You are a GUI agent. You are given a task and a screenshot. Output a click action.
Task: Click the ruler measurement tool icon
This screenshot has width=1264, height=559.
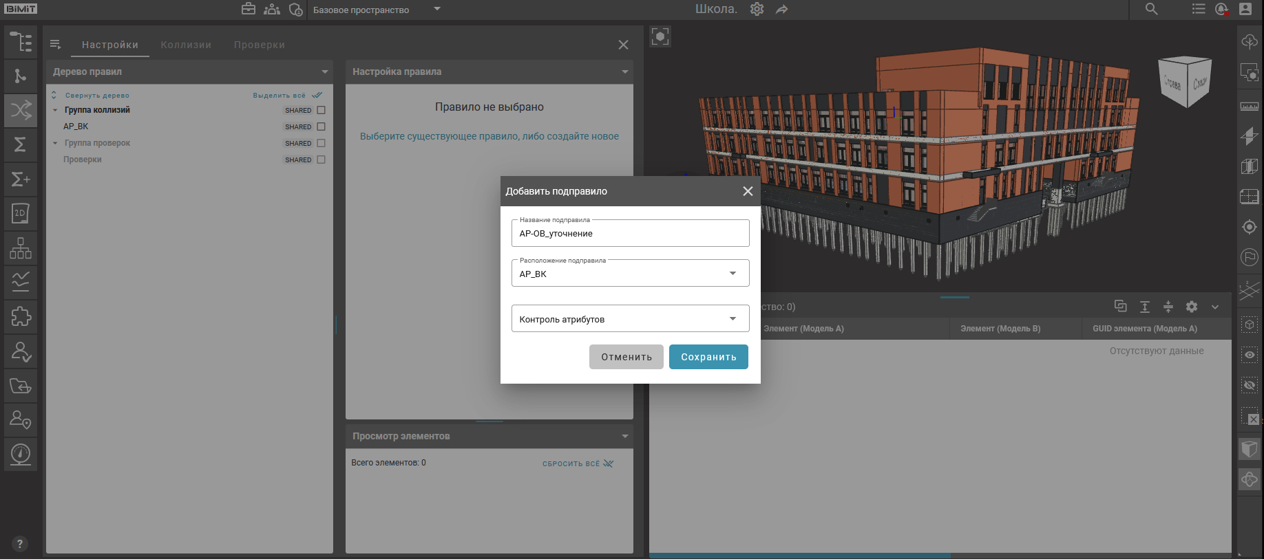(x=1249, y=107)
